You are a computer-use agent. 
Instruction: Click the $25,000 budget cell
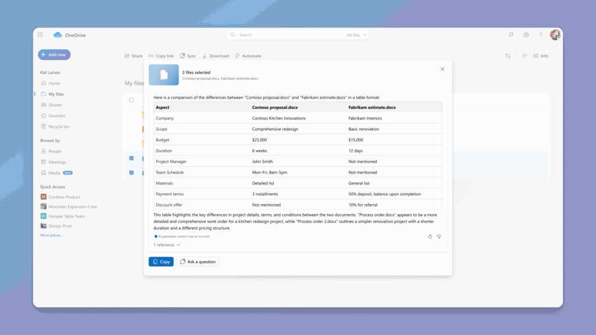coord(260,140)
